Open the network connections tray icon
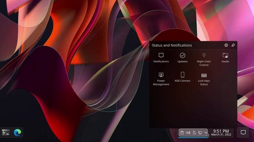 coord(200,133)
